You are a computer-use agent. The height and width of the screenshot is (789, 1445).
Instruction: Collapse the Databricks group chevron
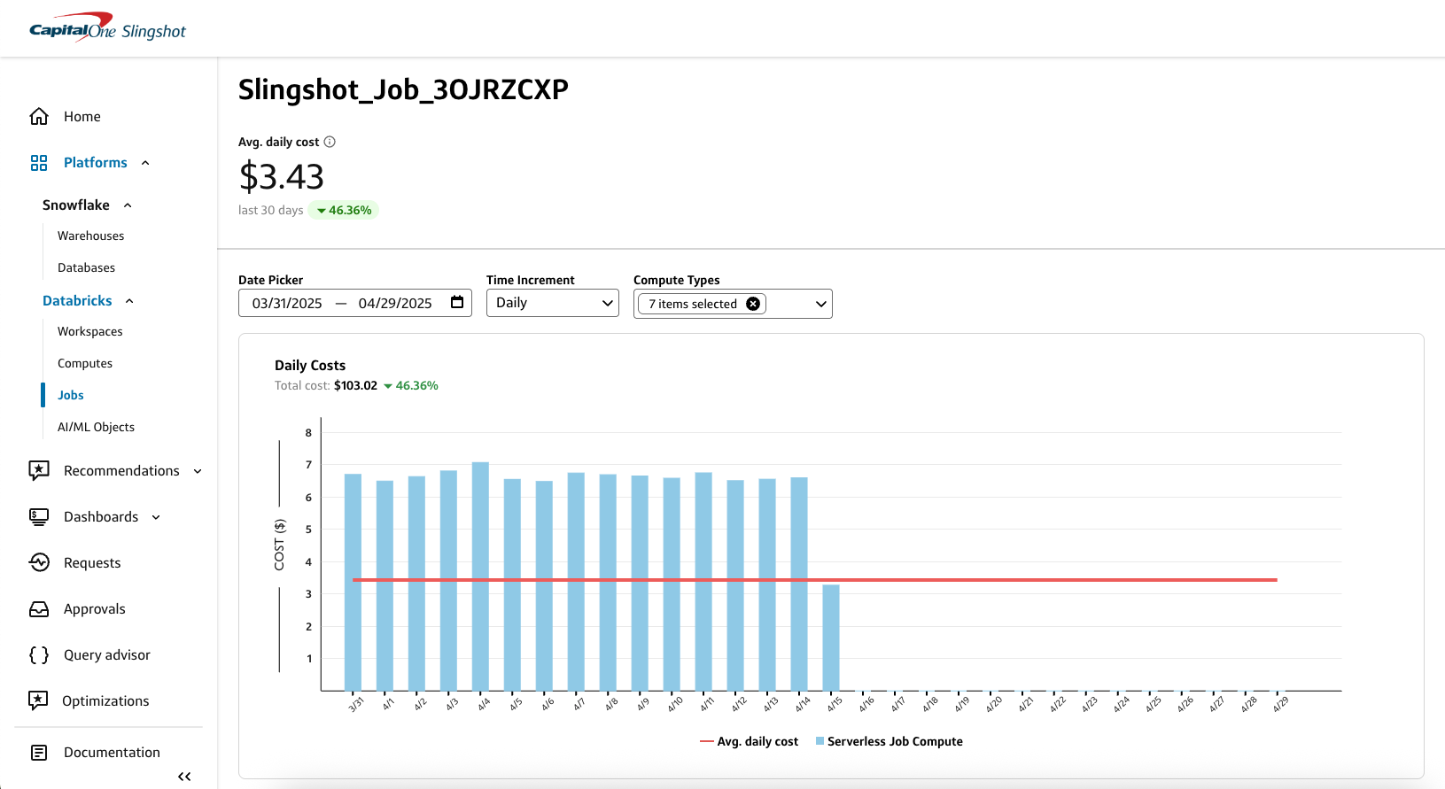coord(129,301)
